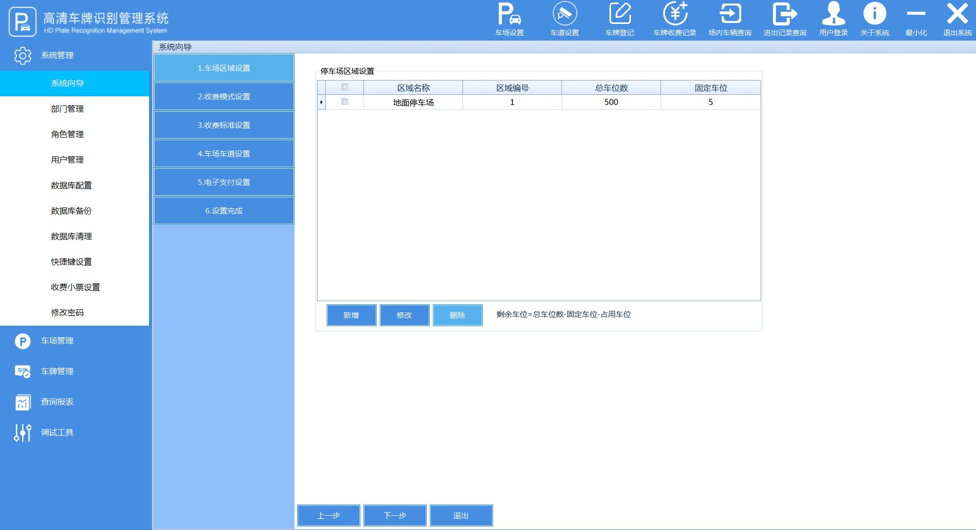Select wizard step 1.车场区域设置

click(224, 68)
